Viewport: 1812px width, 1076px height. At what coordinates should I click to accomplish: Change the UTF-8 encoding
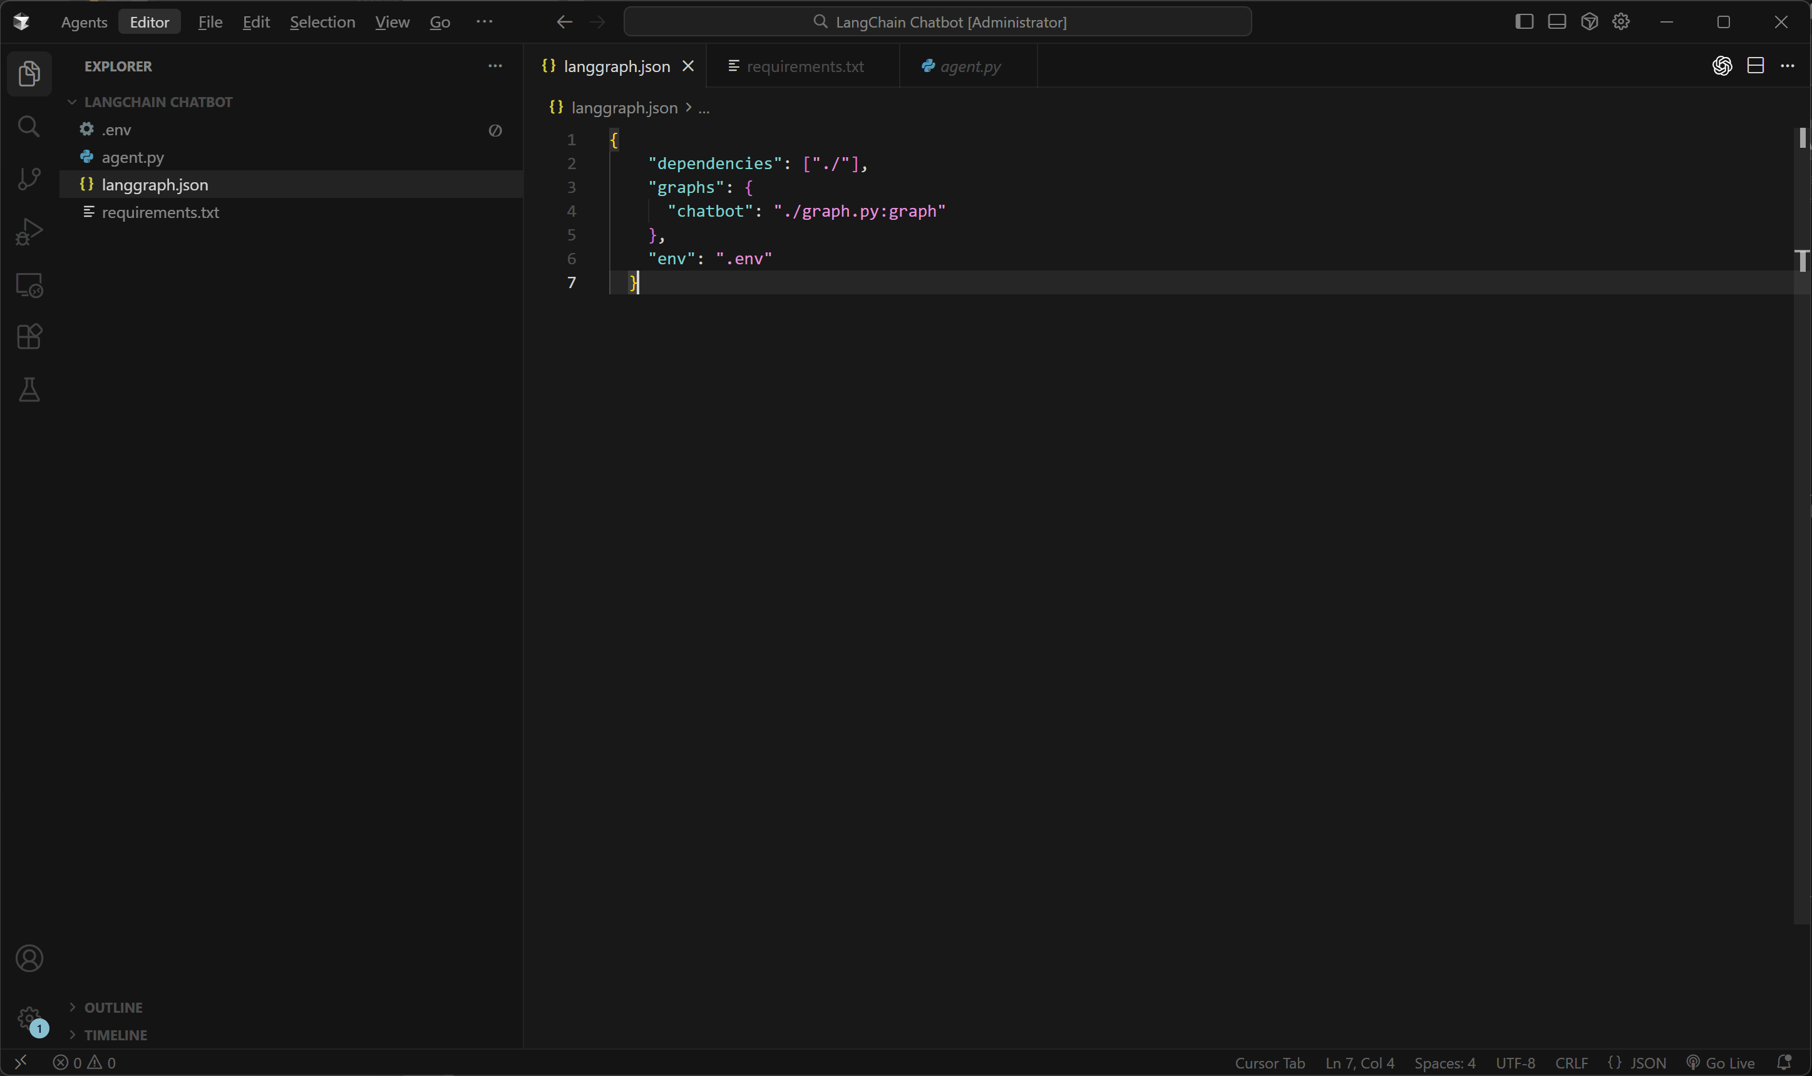[1515, 1063]
